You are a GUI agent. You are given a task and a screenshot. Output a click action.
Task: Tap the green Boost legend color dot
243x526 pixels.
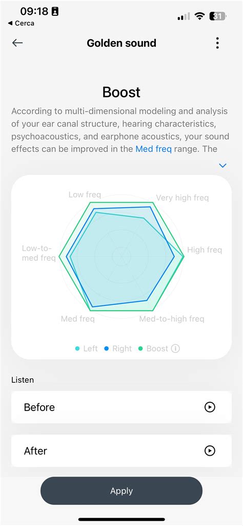click(140, 349)
